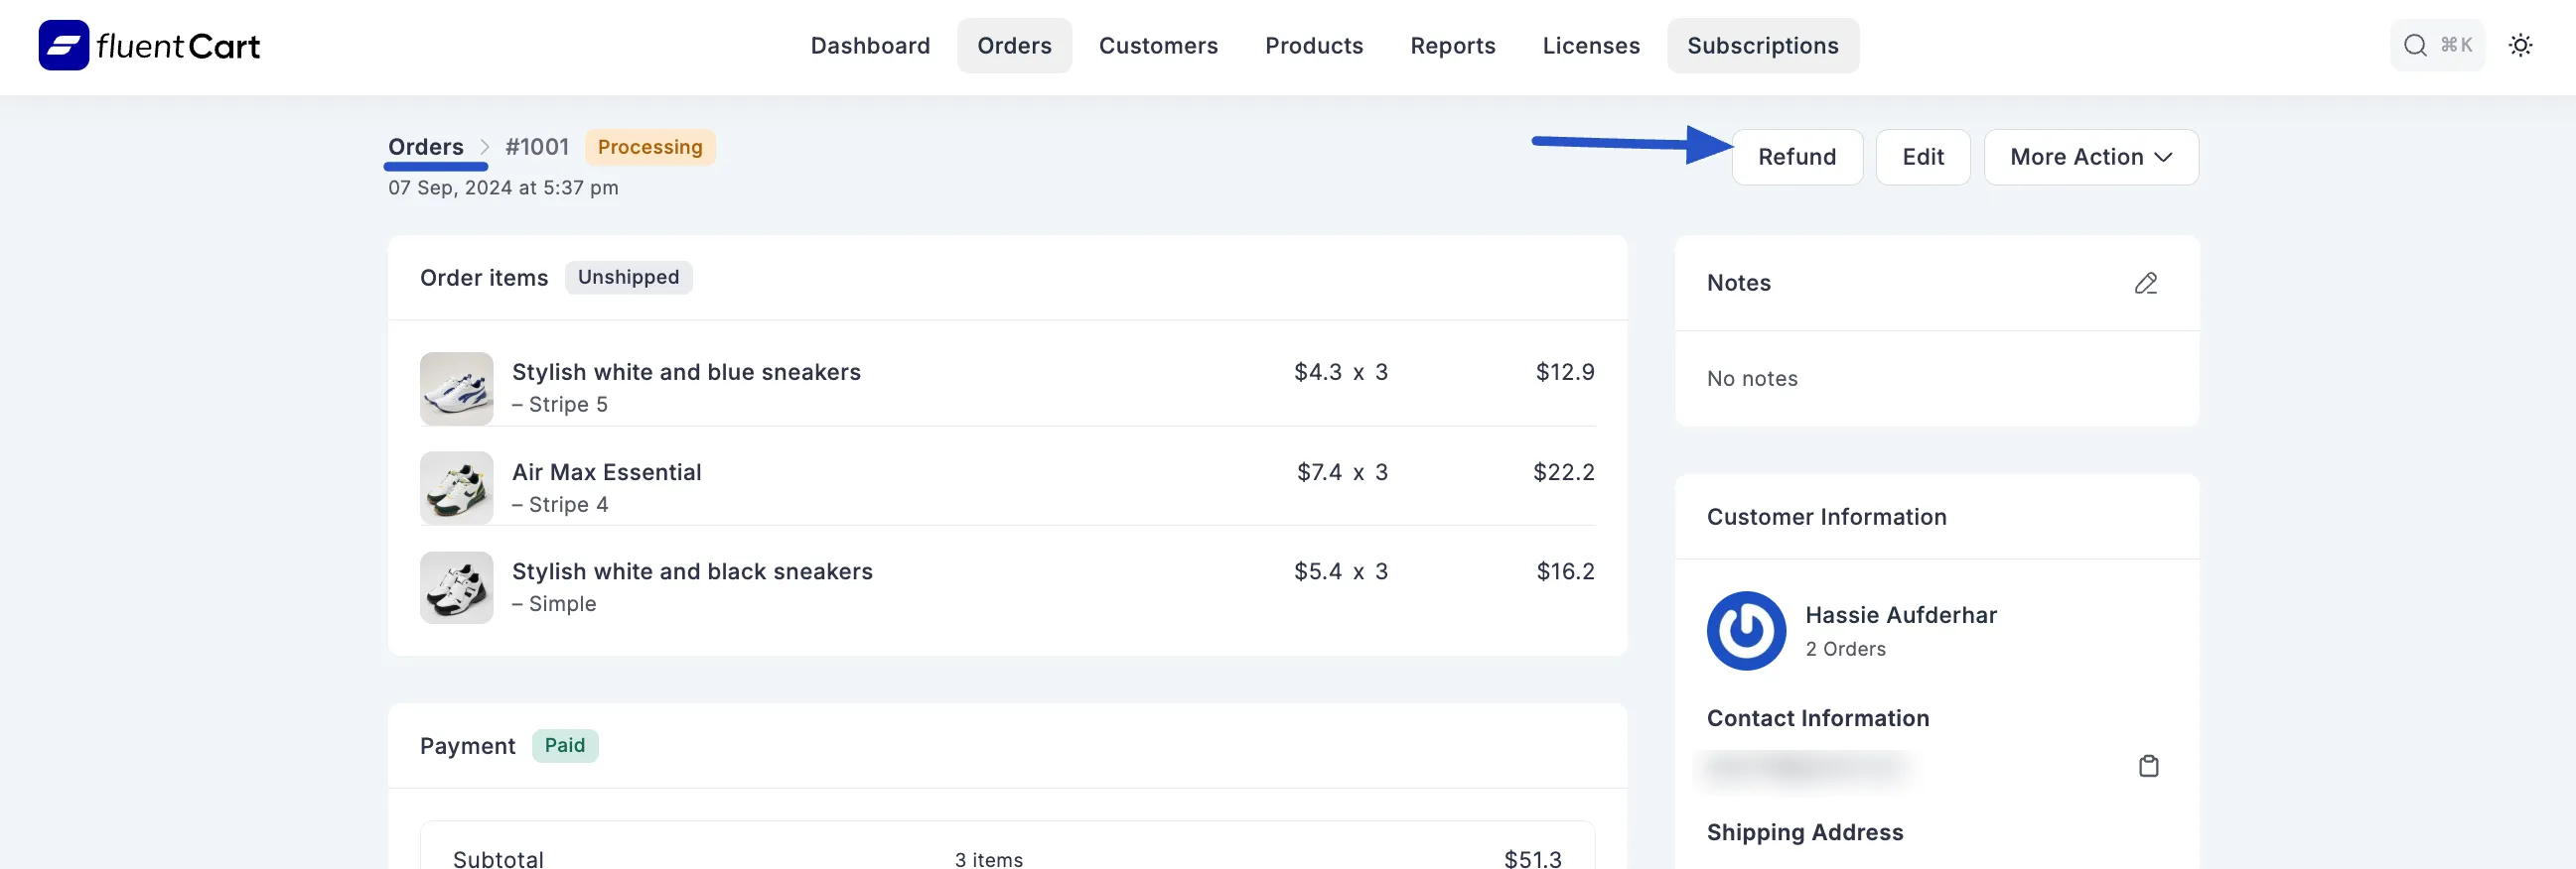Click the pencil icon to edit Notes

point(2145,284)
